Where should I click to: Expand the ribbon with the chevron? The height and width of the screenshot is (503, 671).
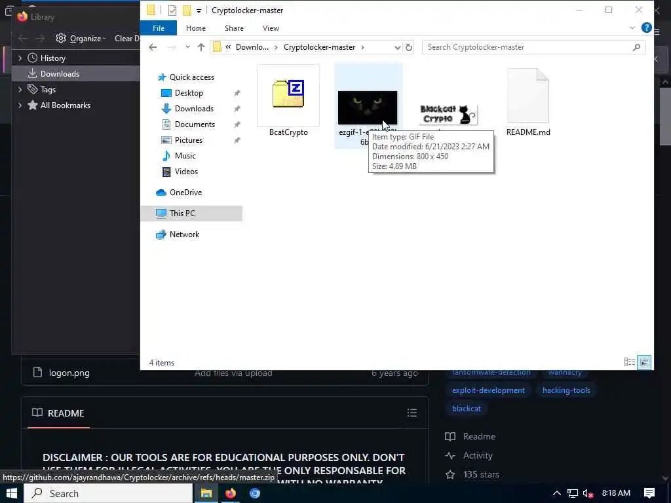[x=632, y=28]
